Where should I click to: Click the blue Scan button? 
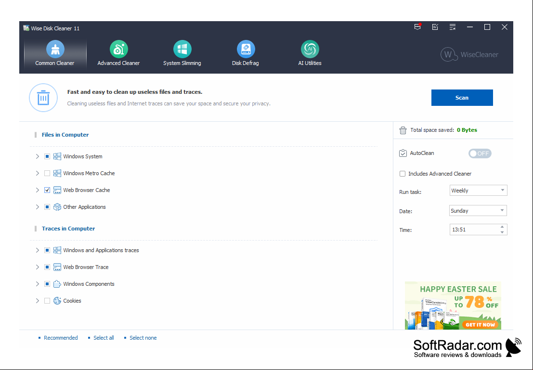pos(462,98)
